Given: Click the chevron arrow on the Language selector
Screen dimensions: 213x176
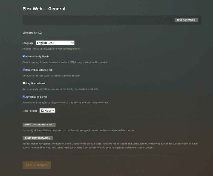Looking at the screenshot, I should (72, 43).
